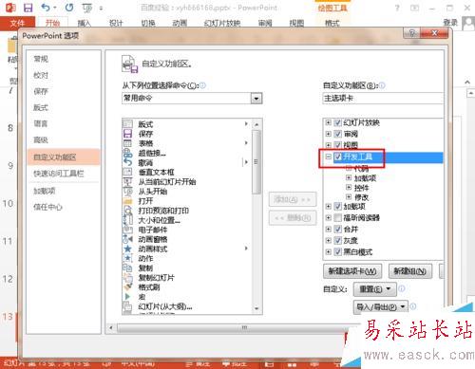Image resolution: width=475 pixels, height=369 pixels.
Task: Open the 主选项卡 combo box
Action: click(x=383, y=99)
